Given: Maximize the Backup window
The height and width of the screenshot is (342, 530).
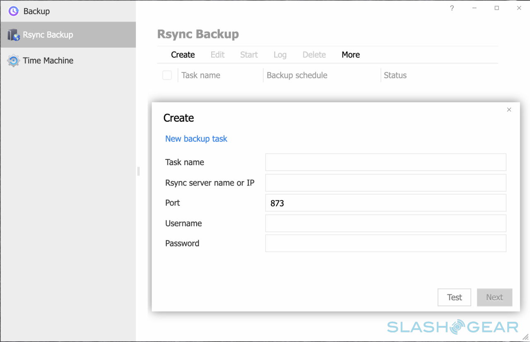Looking at the screenshot, I should point(496,8).
